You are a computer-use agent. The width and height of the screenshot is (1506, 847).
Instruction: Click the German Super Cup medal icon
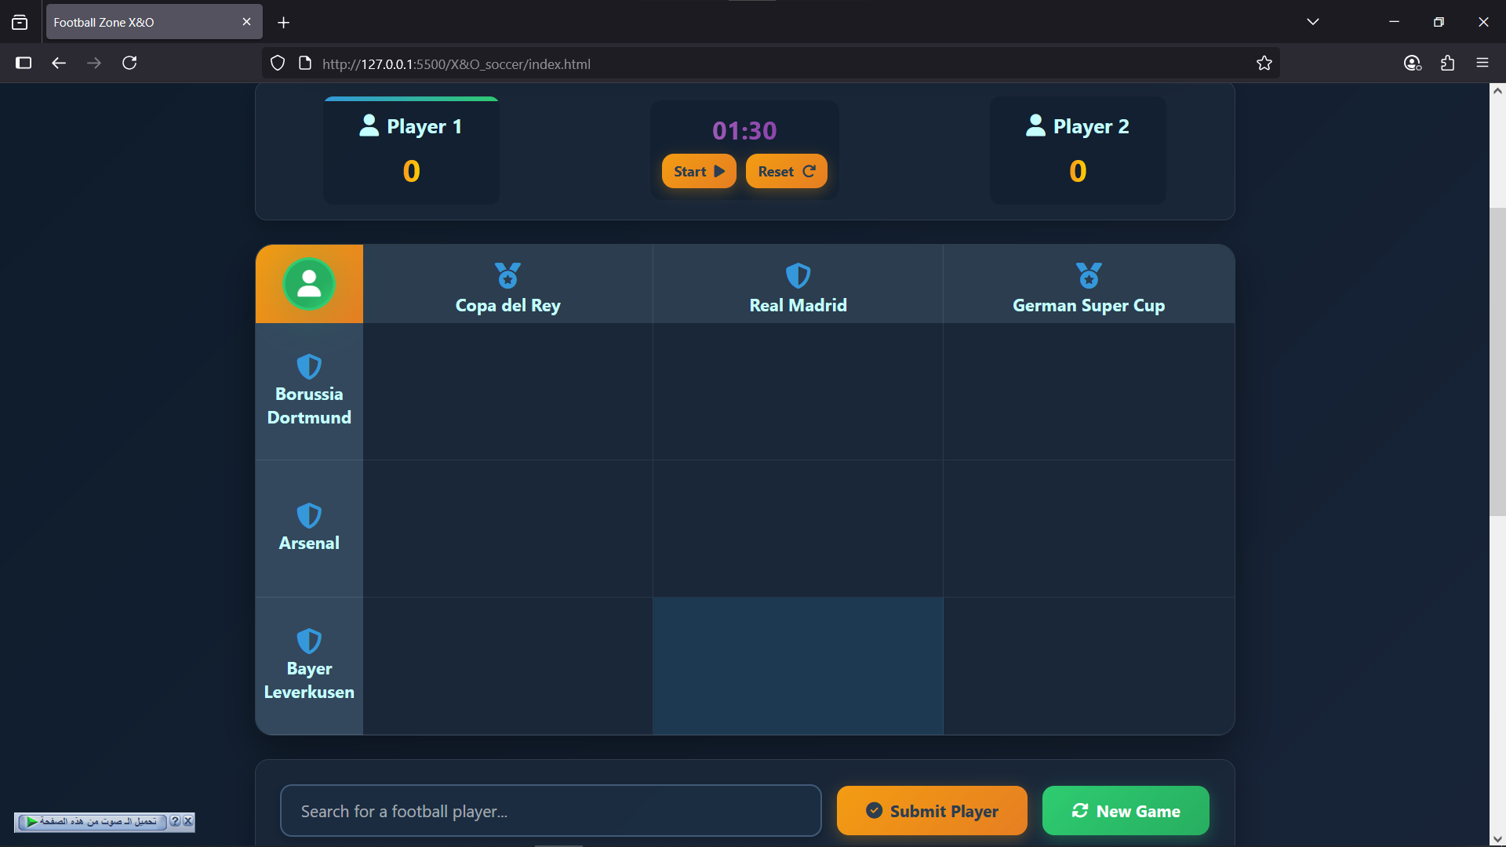click(x=1089, y=275)
